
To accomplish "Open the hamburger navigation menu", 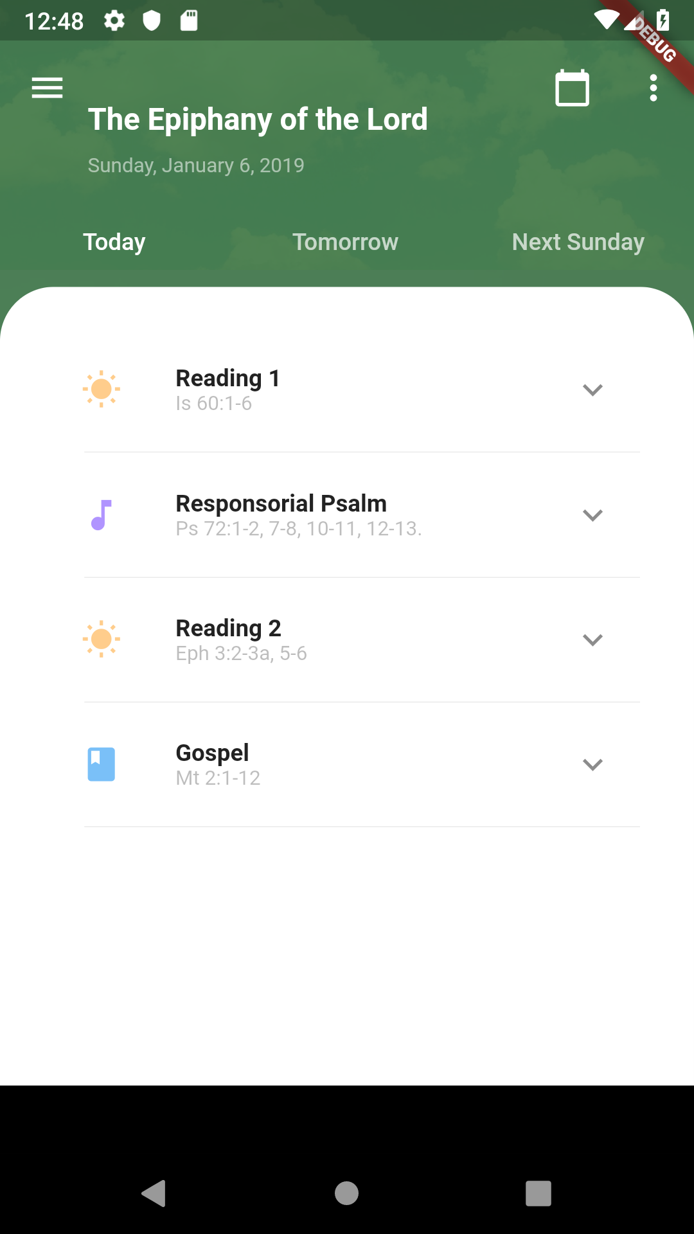I will [47, 88].
